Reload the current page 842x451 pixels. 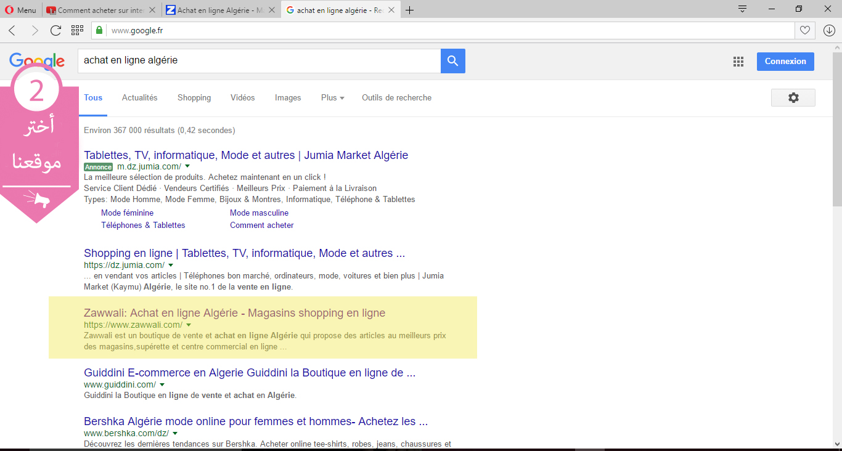56,31
